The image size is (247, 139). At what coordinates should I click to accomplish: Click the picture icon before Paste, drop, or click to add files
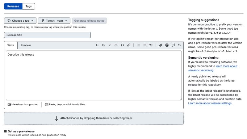coord(47,104)
